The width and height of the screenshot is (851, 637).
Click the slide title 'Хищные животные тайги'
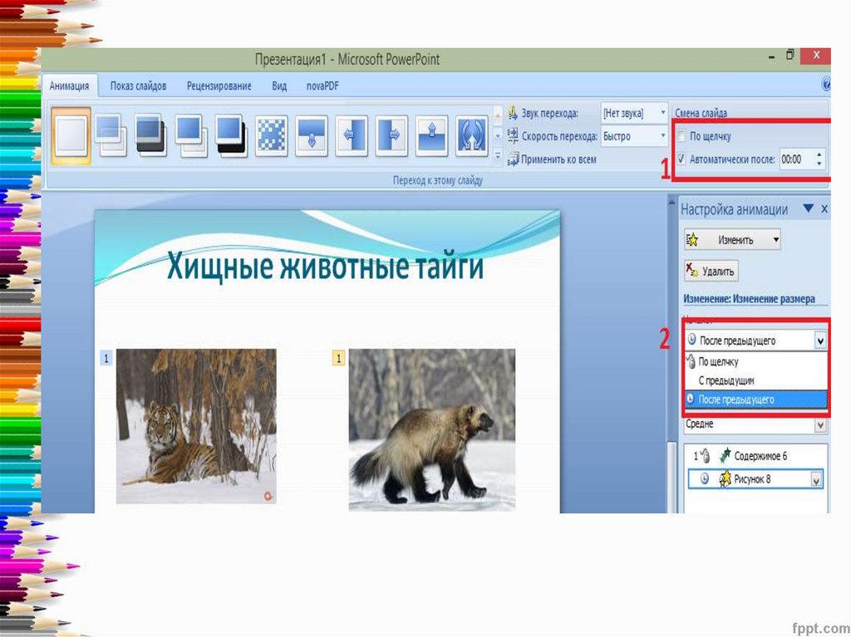pos(325,267)
